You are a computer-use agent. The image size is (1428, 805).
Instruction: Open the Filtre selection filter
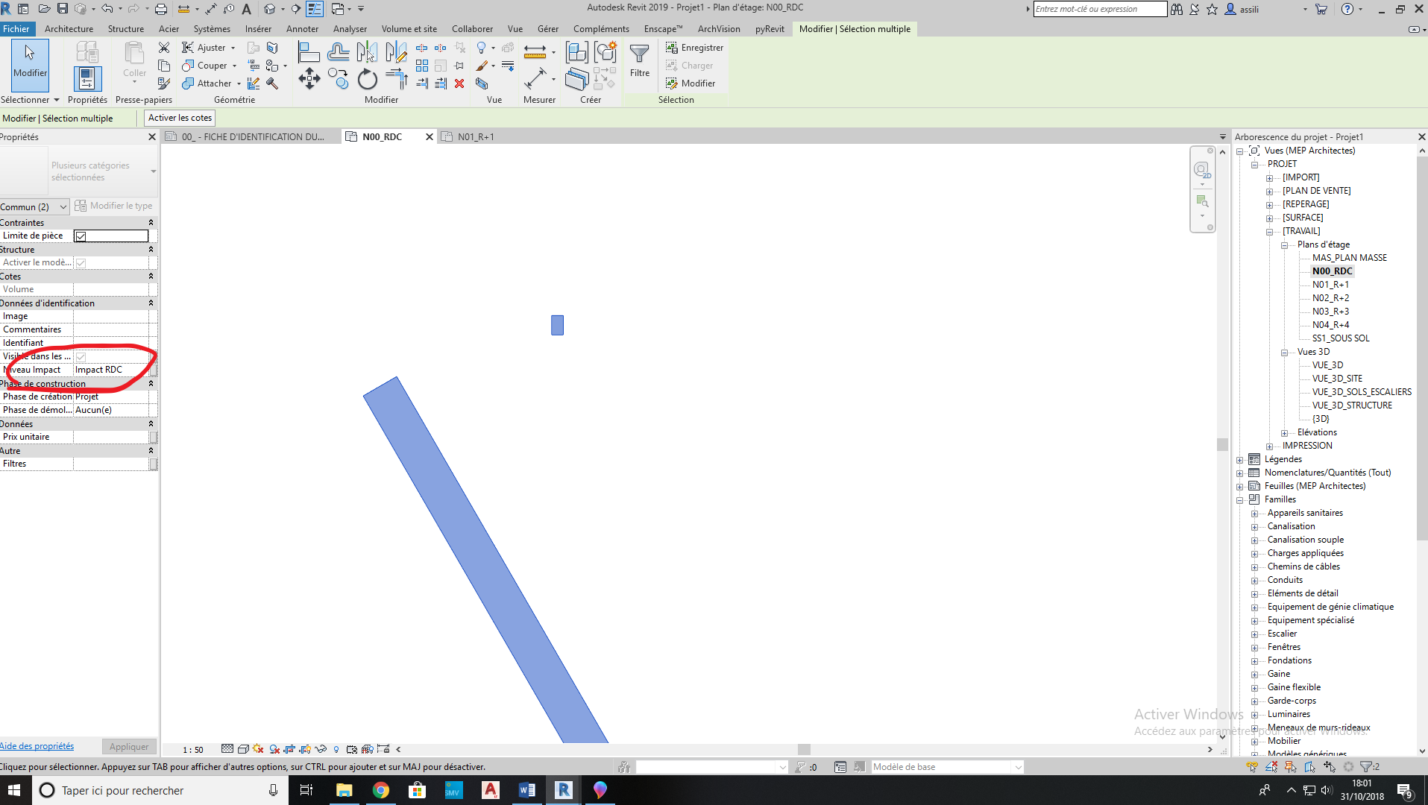click(639, 60)
